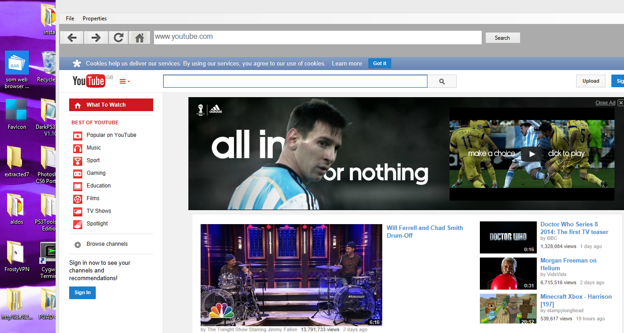Click the Sport label in sidebar
The image size is (624, 333).
point(93,160)
